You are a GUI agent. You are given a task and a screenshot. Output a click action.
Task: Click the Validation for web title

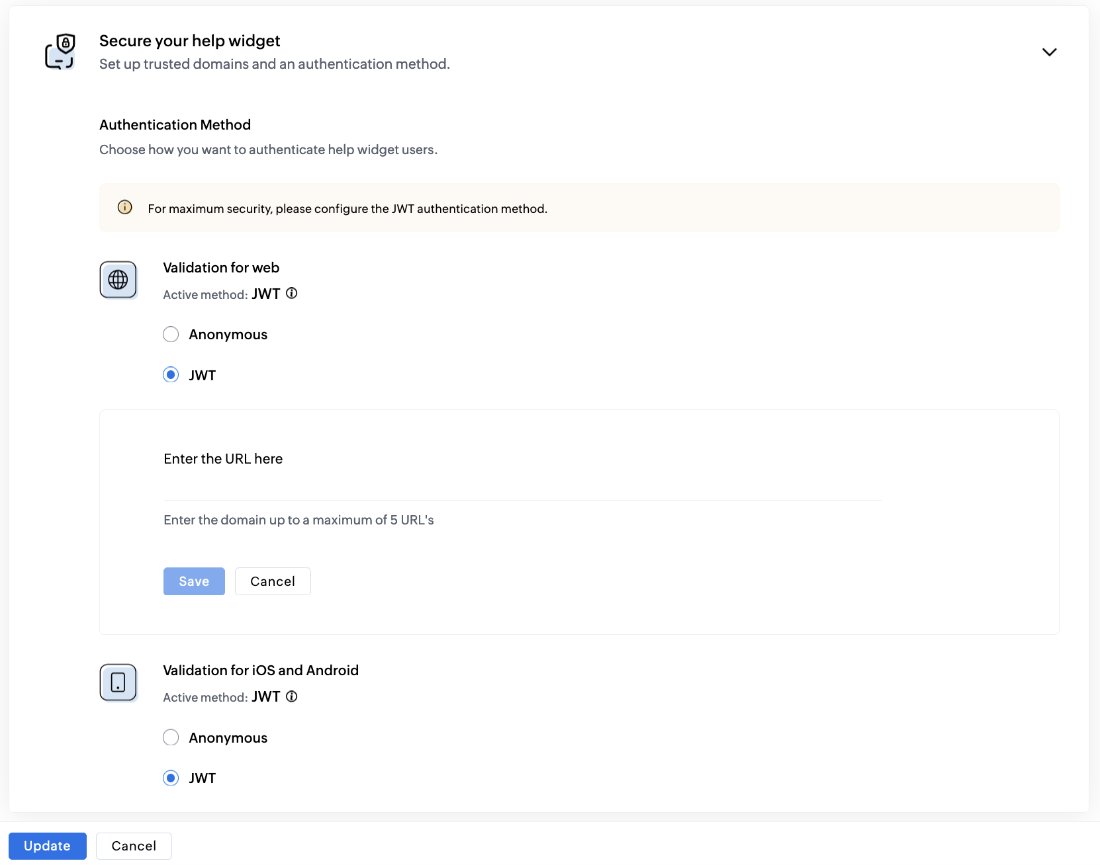(221, 268)
